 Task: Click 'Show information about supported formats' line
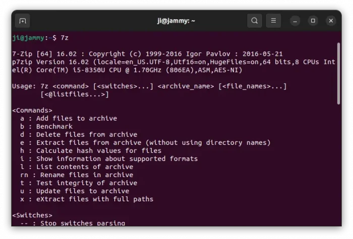pos(116,158)
